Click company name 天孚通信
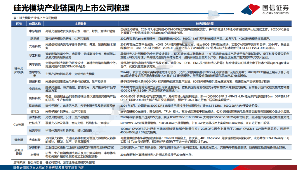297x170 pixels. click(35, 65)
